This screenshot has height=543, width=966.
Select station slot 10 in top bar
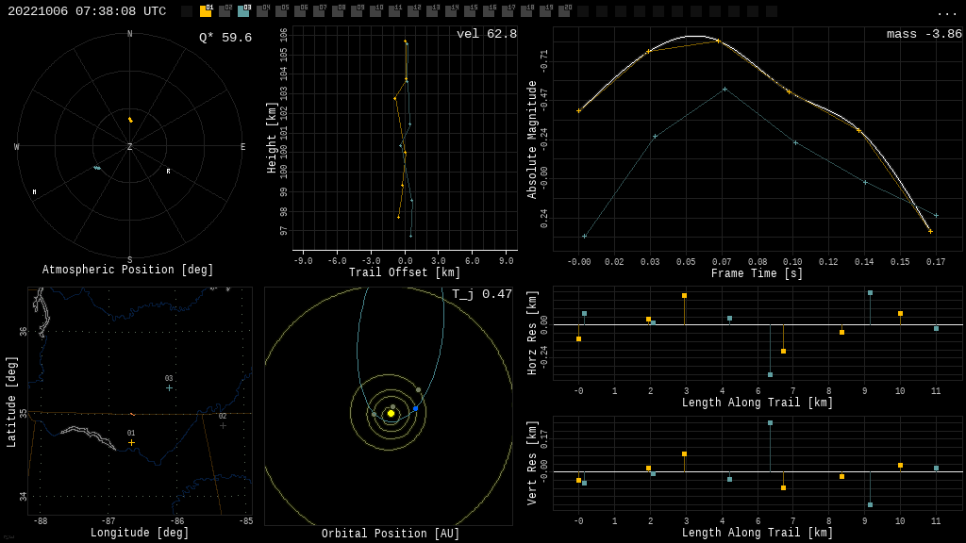(375, 11)
